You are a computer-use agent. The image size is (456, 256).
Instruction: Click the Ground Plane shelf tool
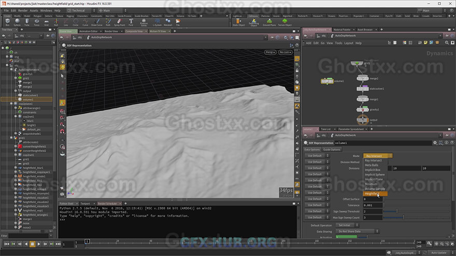pyautogui.click(x=269, y=22)
